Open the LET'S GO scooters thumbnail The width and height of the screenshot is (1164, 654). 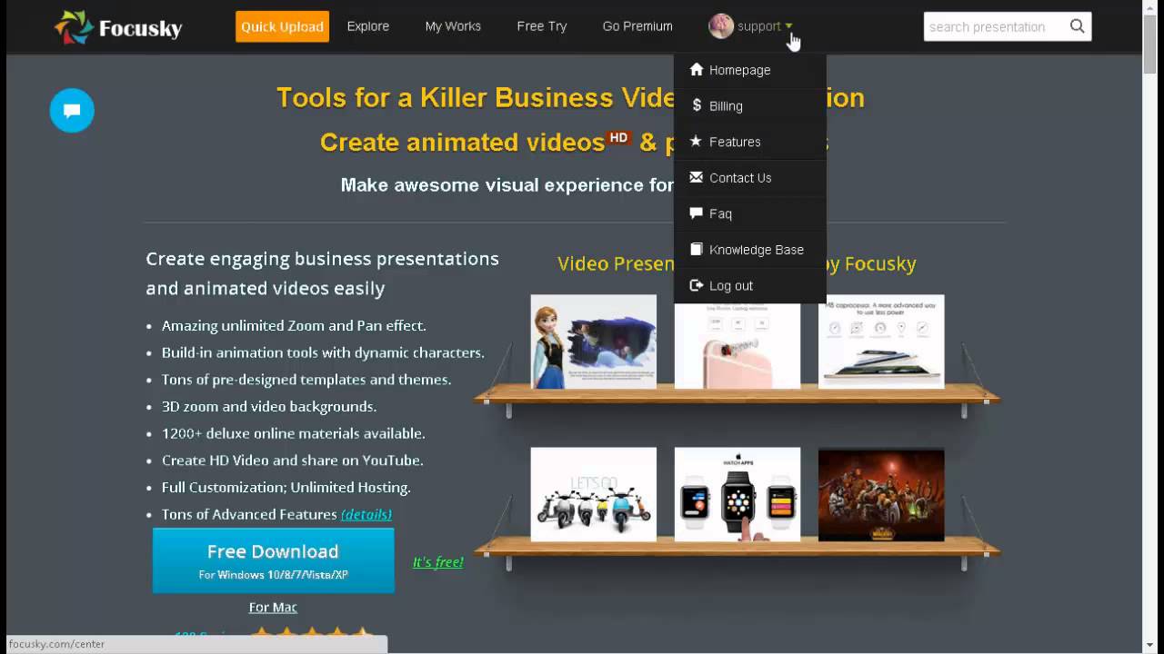pyautogui.click(x=594, y=495)
